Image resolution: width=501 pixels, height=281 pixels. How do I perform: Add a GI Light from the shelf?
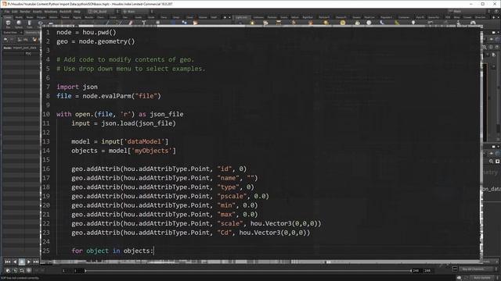click(x=369, y=23)
